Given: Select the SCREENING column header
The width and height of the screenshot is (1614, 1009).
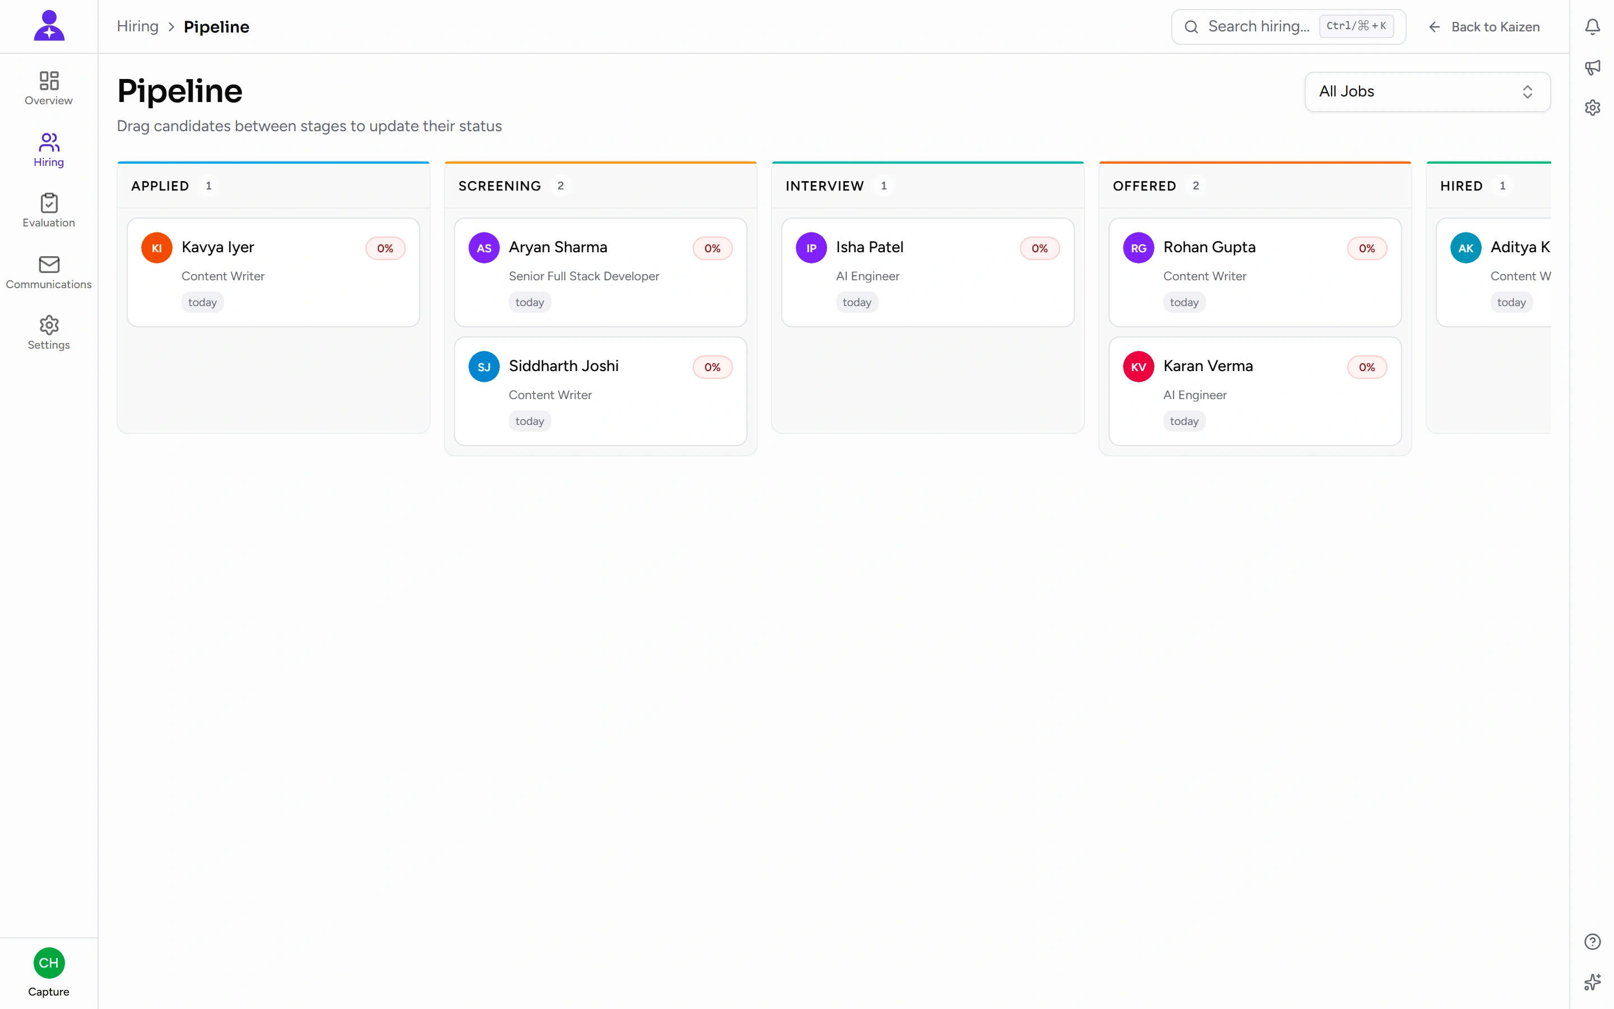Looking at the screenshot, I should tap(499, 186).
